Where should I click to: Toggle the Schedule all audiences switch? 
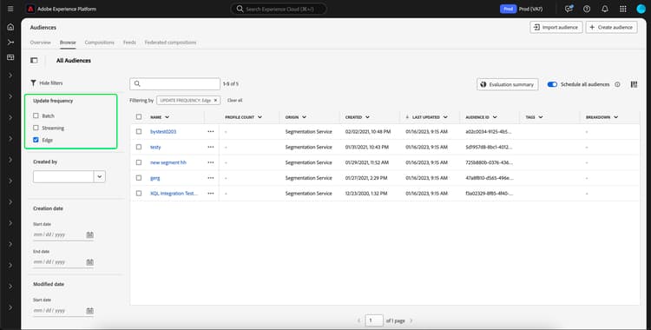coord(552,84)
